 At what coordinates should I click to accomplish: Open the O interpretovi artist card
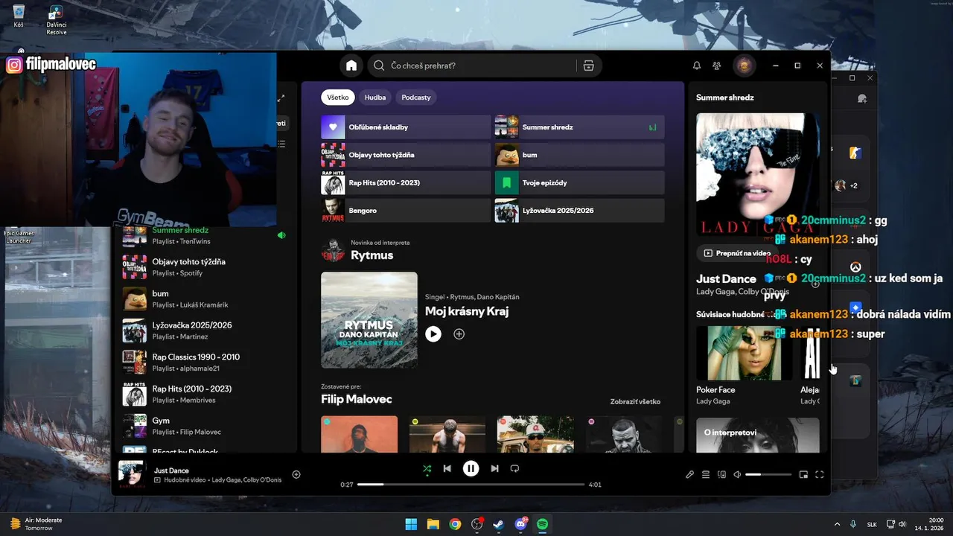[758, 435]
